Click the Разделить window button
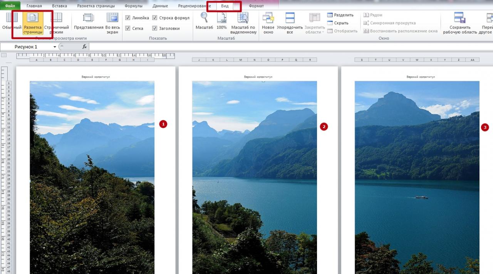493x274 pixels. (x=340, y=15)
